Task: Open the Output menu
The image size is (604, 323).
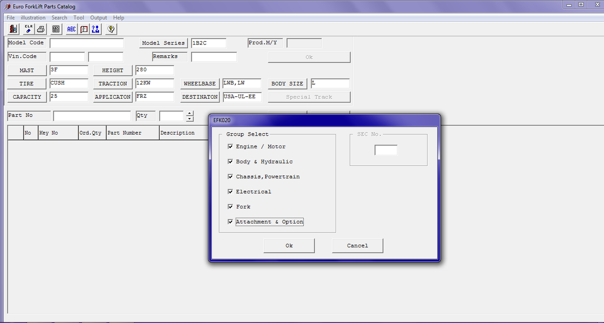Action: tap(99, 17)
